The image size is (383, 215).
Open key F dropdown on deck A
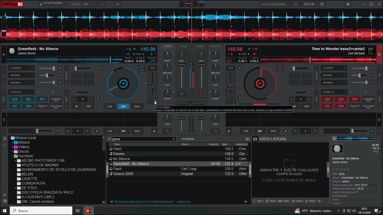(153, 54)
